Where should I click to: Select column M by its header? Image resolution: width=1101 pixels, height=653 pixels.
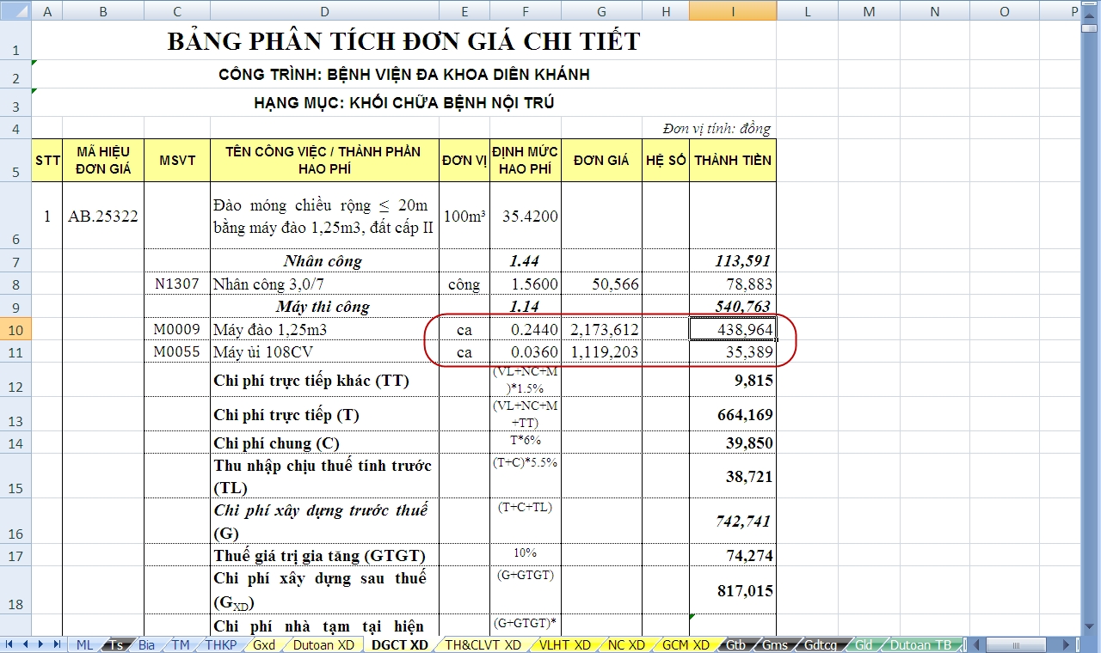click(869, 10)
